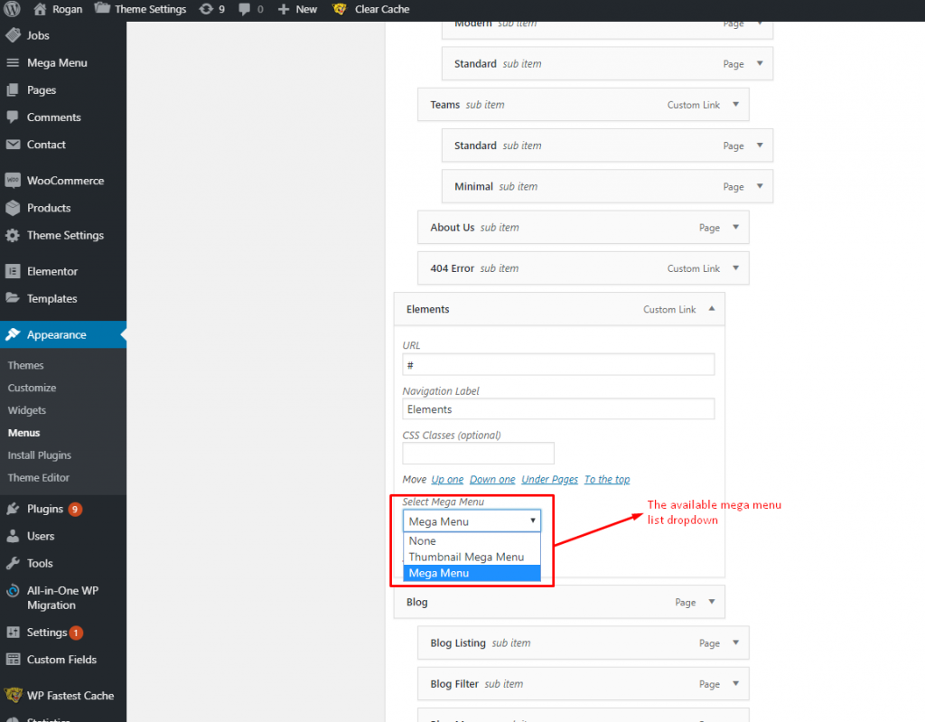
Task: Expand the 404 Error sub item
Action: [x=735, y=268]
